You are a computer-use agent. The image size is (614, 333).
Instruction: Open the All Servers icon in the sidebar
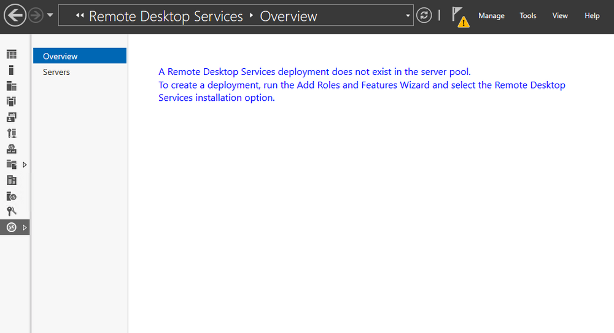(12, 86)
